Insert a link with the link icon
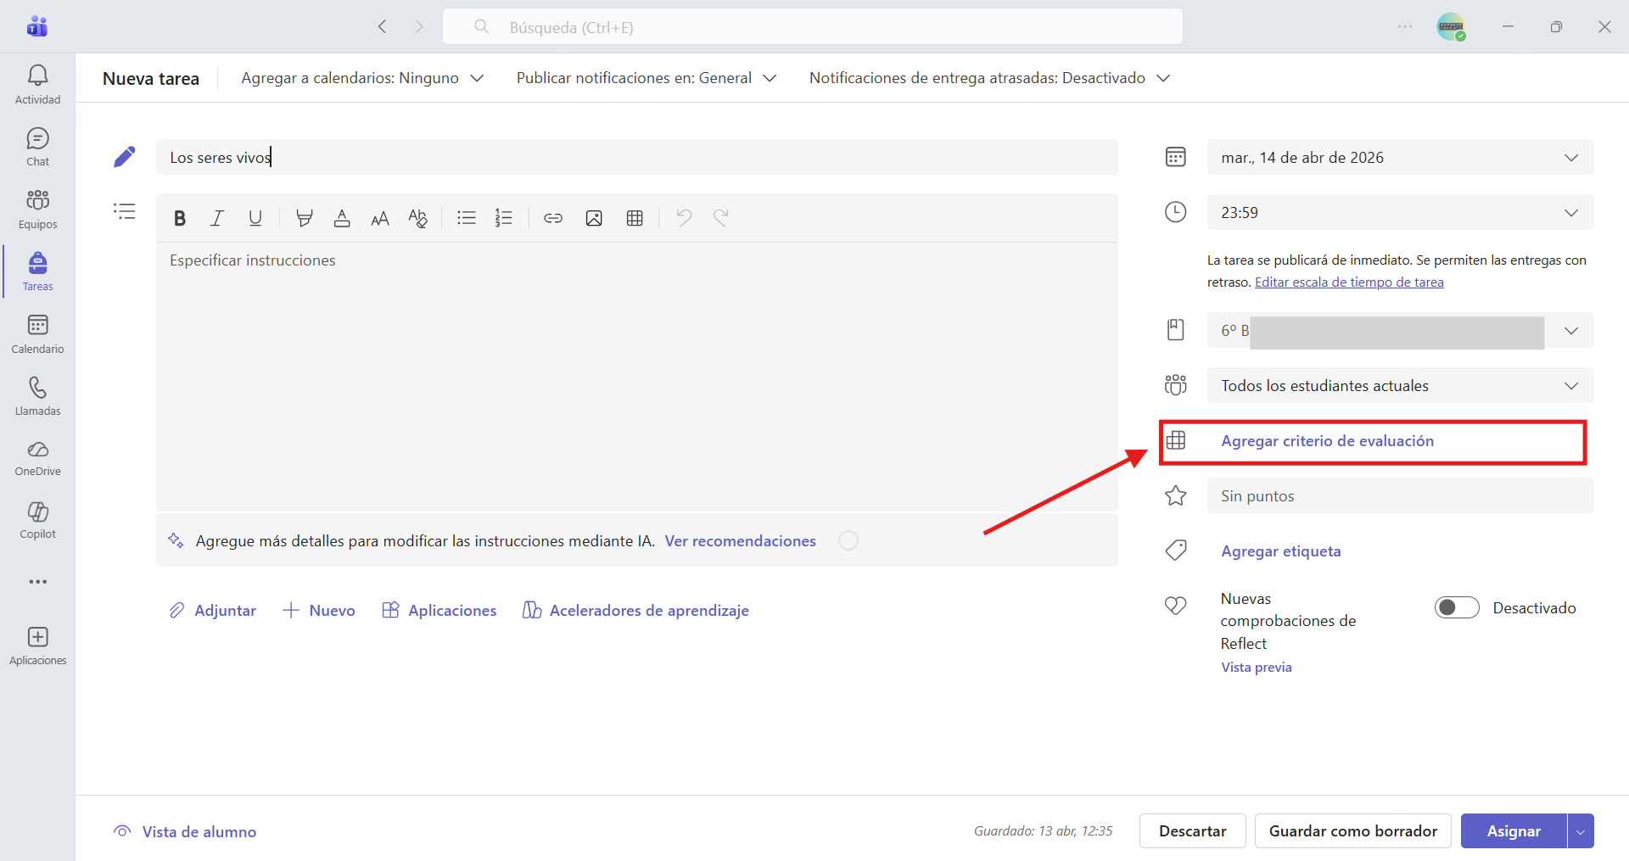This screenshot has height=861, width=1629. 553,218
